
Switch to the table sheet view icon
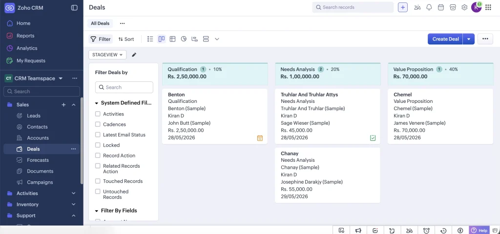172,39
